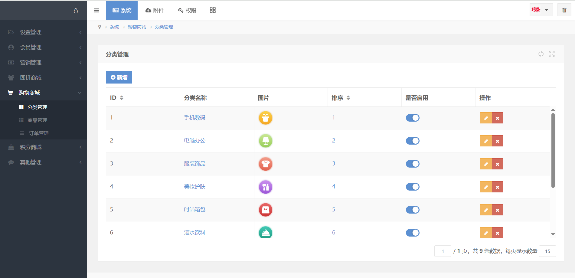
Task: Open the grid apps icon in top navigation
Action: 213,10
